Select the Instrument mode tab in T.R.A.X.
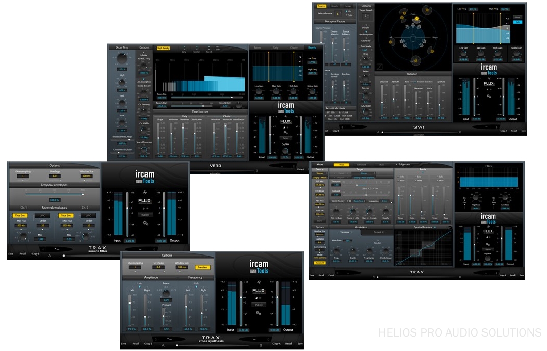This screenshot has width=547, height=351. (x=361, y=164)
